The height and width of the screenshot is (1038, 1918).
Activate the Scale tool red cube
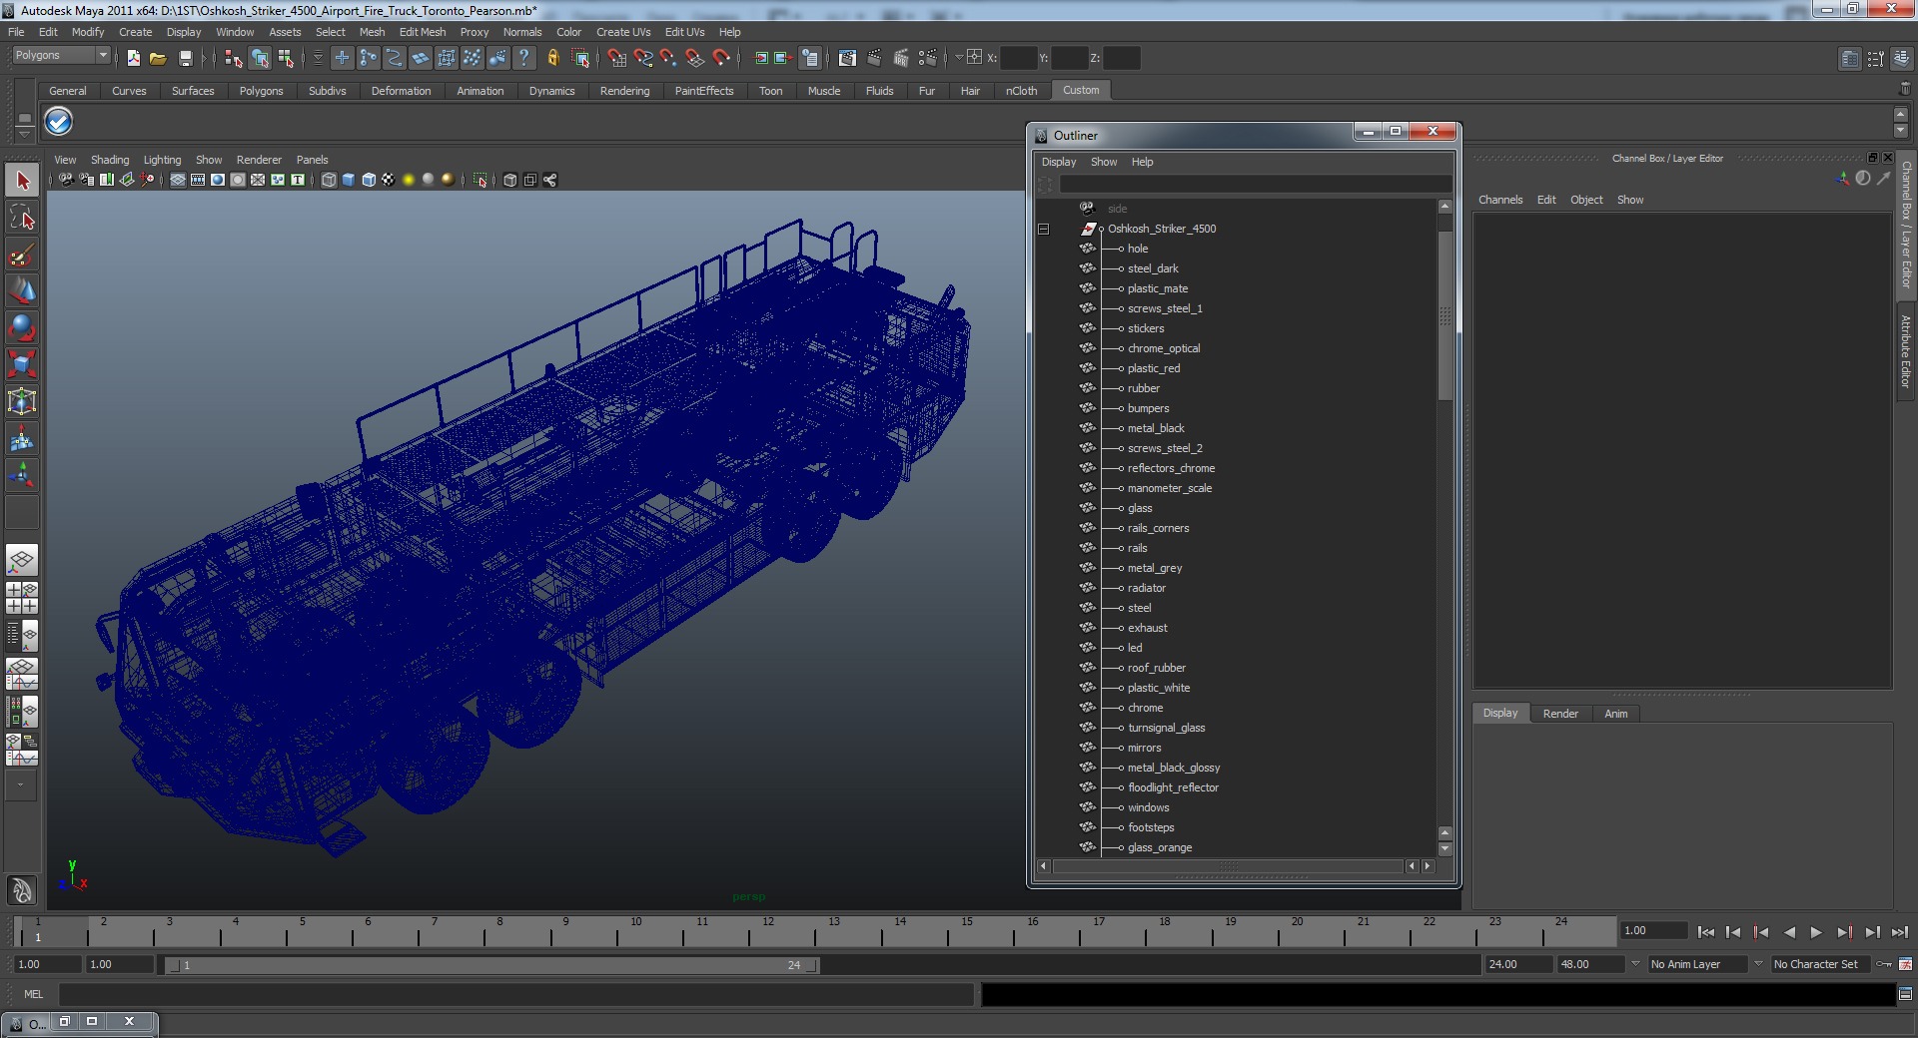(x=22, y=364)
